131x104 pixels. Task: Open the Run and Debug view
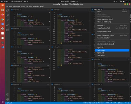[7, 25]
